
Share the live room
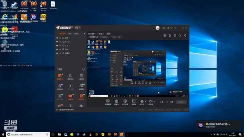tap(185, 35)
